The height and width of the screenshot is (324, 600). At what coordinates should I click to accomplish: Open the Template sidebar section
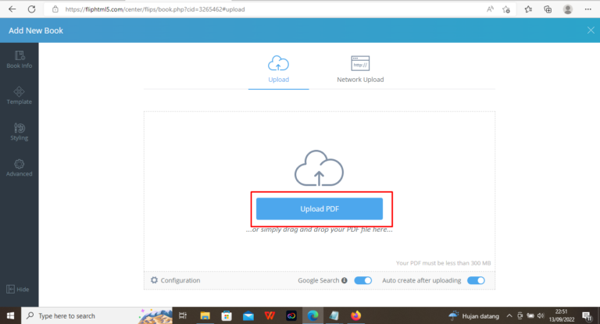19,95
